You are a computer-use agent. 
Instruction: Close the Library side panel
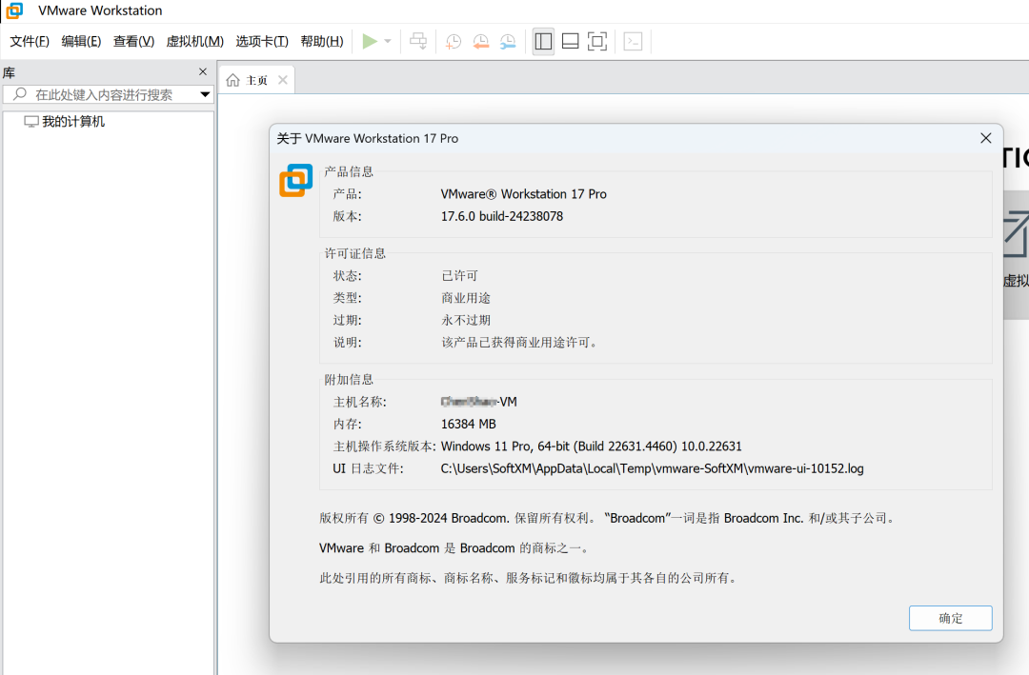(201, 71)
